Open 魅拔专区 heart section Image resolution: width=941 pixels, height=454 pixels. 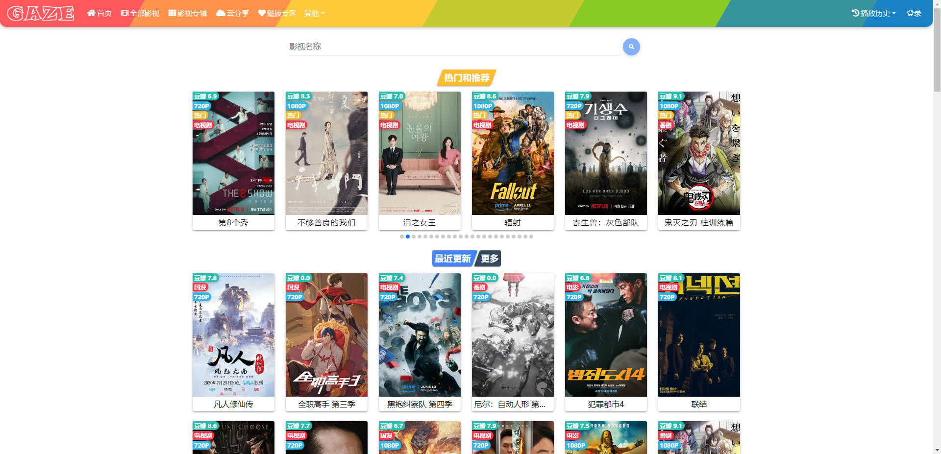[277, 13]
